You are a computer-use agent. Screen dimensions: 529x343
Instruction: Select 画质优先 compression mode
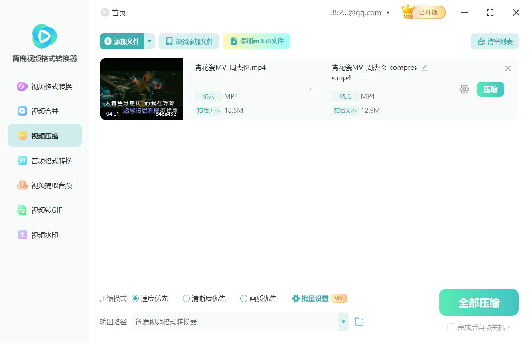pyautogui.click(x=243, y=298)
